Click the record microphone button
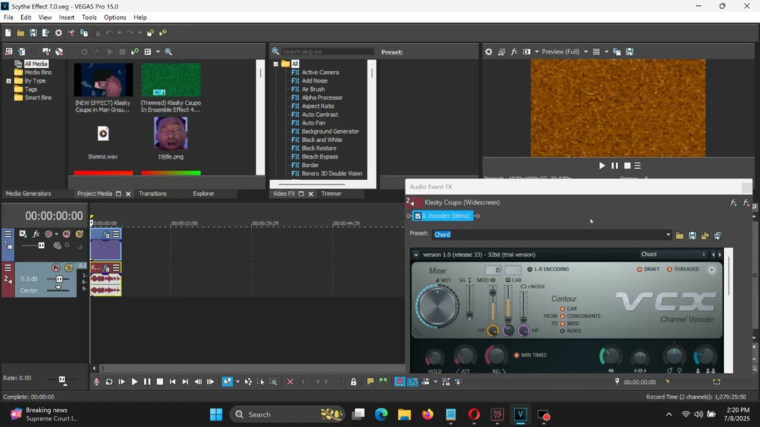The height and width of the screenshot is (427, 760). point(96,382)
